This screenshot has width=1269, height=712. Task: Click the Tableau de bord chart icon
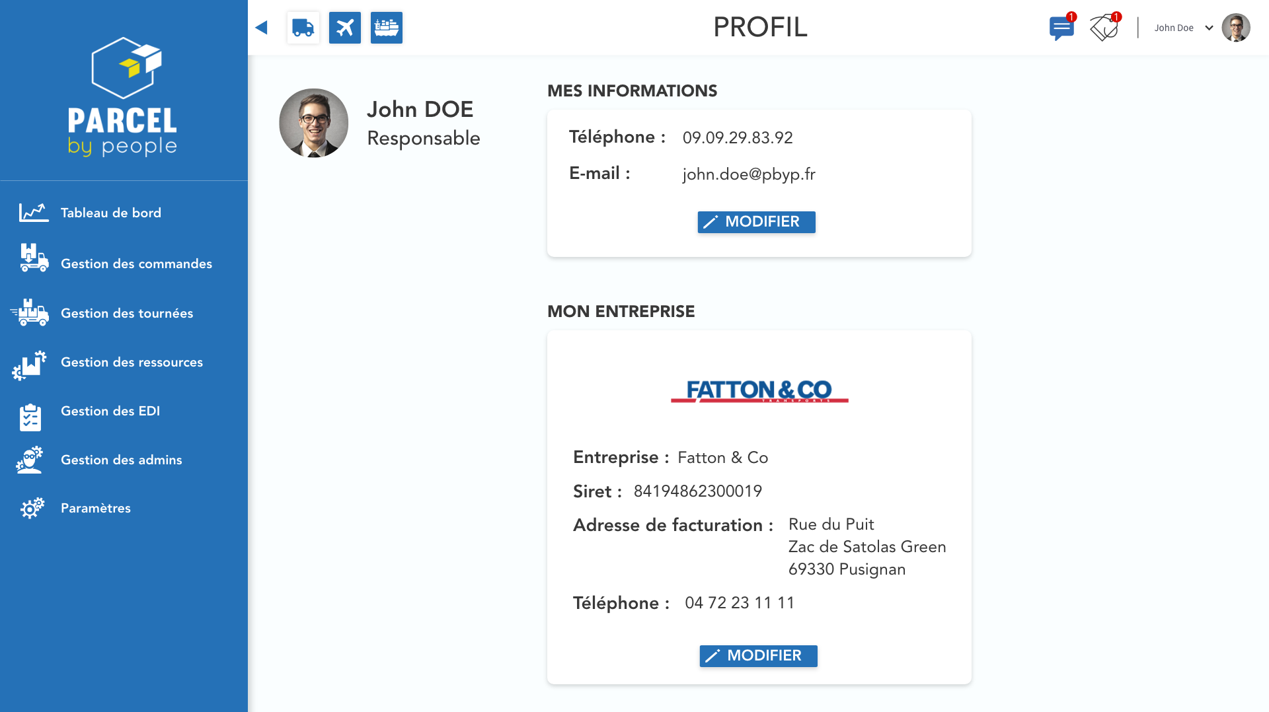(34, 213)
